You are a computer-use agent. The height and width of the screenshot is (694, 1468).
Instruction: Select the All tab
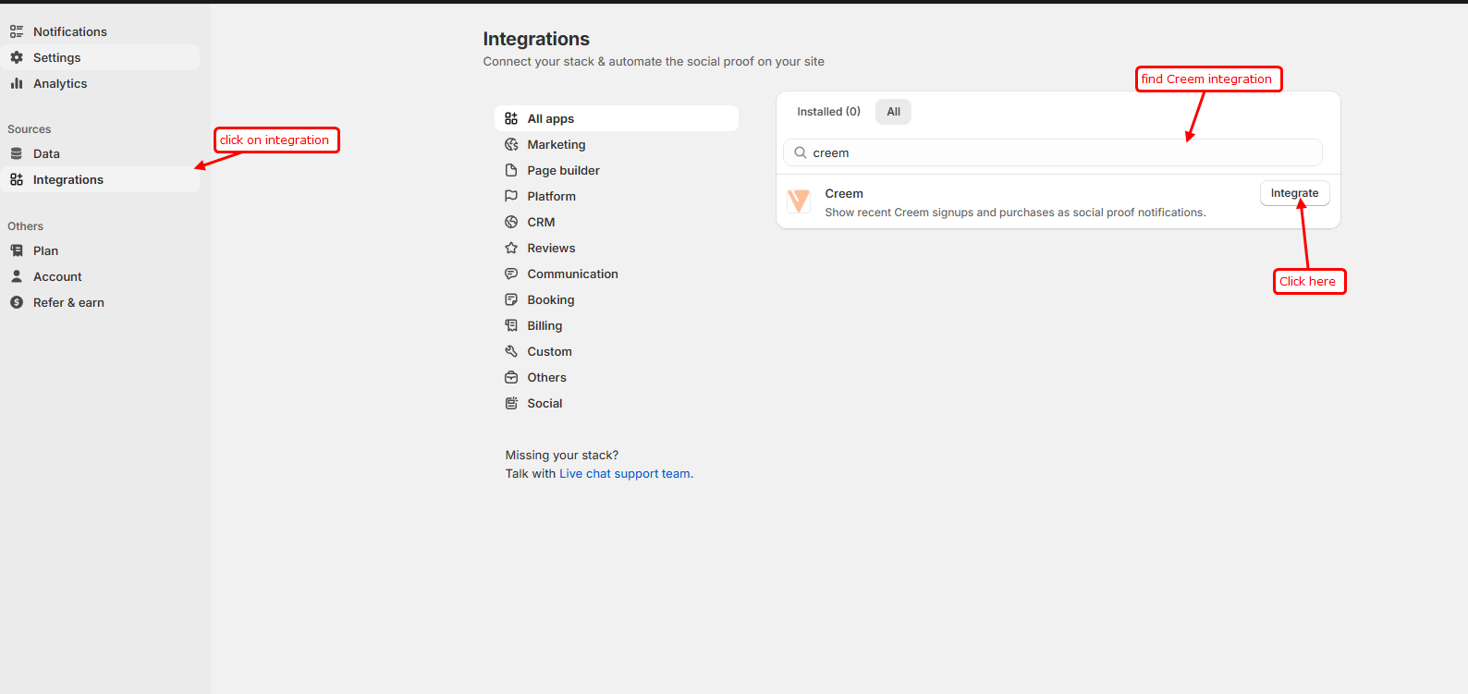(x=893, y=112)
